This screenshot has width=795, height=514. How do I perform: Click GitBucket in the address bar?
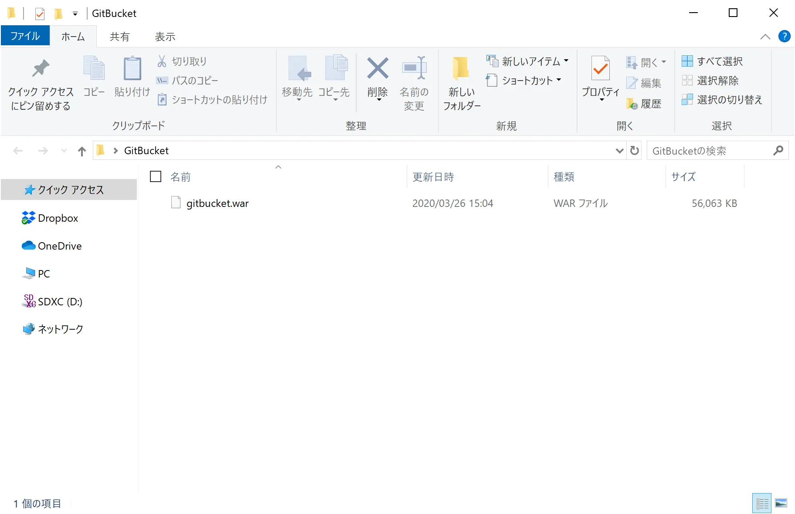[x=146, y=151]
